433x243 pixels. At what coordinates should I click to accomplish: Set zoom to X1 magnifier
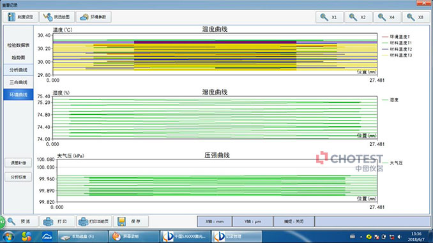(330, 17)
